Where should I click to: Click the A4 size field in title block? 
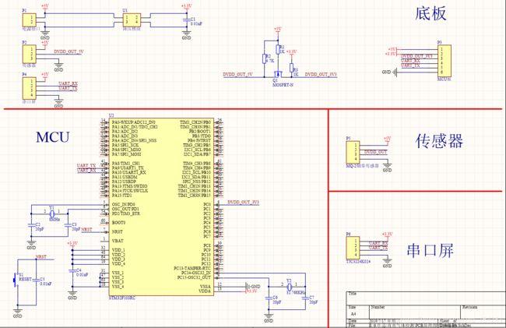pyautogui.click(x=353, y=313)
